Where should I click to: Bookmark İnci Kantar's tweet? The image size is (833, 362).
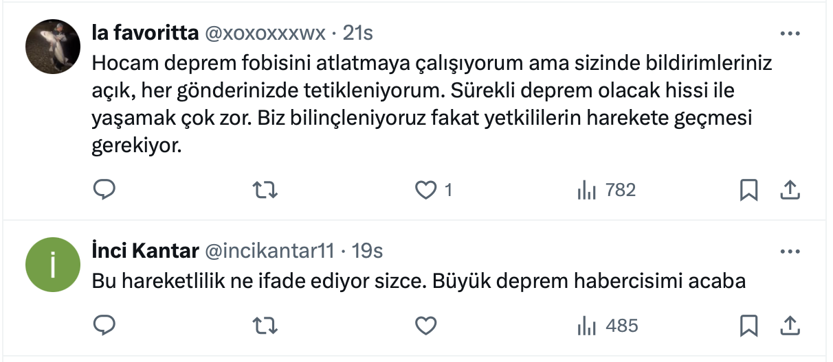pyautogui.click(x=748, y=326)
